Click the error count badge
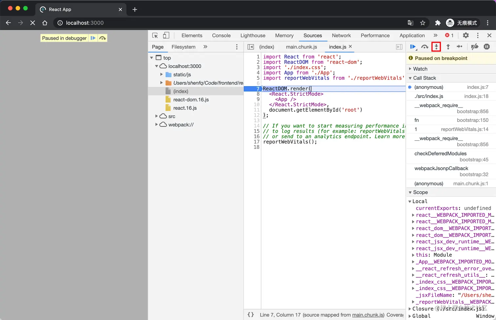 click(449, 35)
